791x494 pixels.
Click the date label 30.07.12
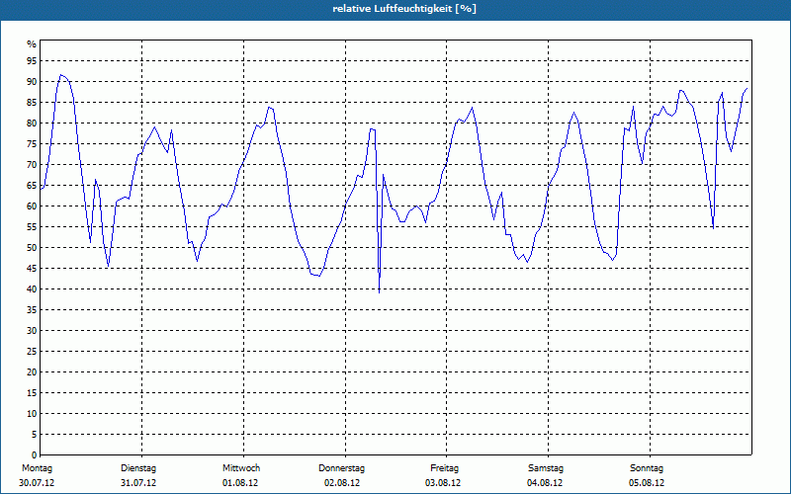point(37,483)
